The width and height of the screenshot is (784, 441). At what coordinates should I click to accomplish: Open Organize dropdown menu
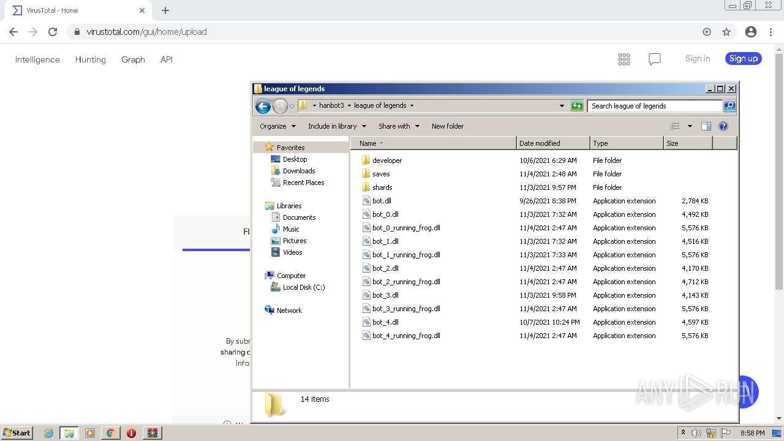[277, 126]
